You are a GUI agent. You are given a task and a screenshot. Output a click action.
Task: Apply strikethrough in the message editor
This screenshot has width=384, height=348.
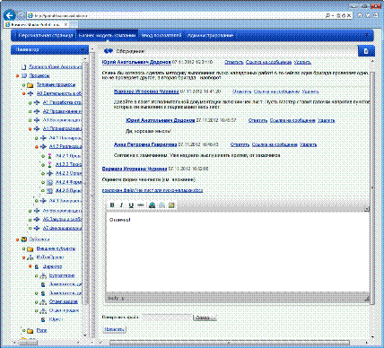pos(141,205)
